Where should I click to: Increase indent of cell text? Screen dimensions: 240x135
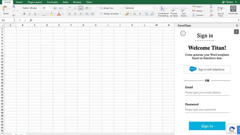92,14
